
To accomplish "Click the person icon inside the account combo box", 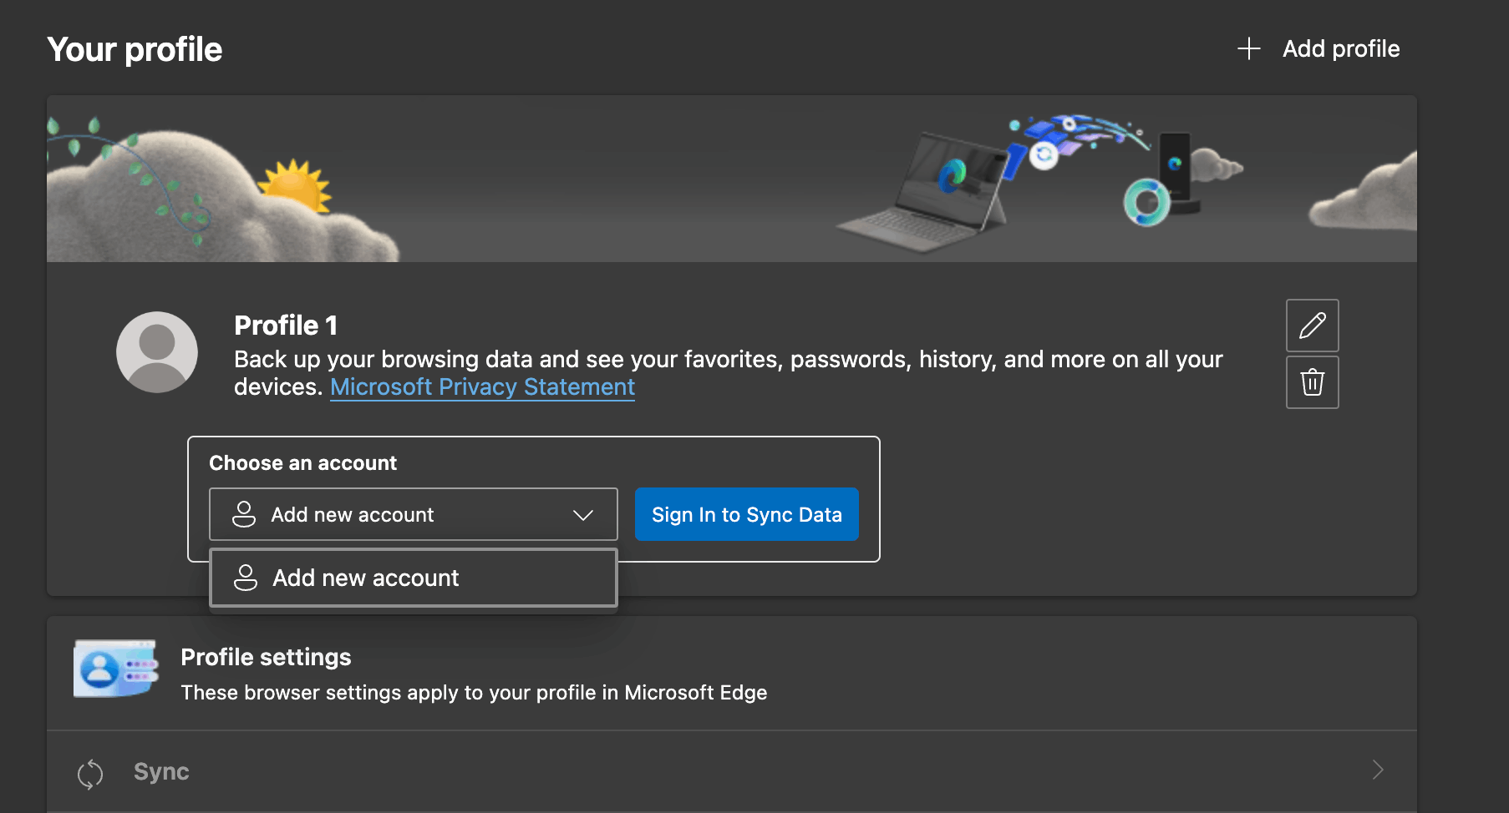I will click(x=244, y=514).
